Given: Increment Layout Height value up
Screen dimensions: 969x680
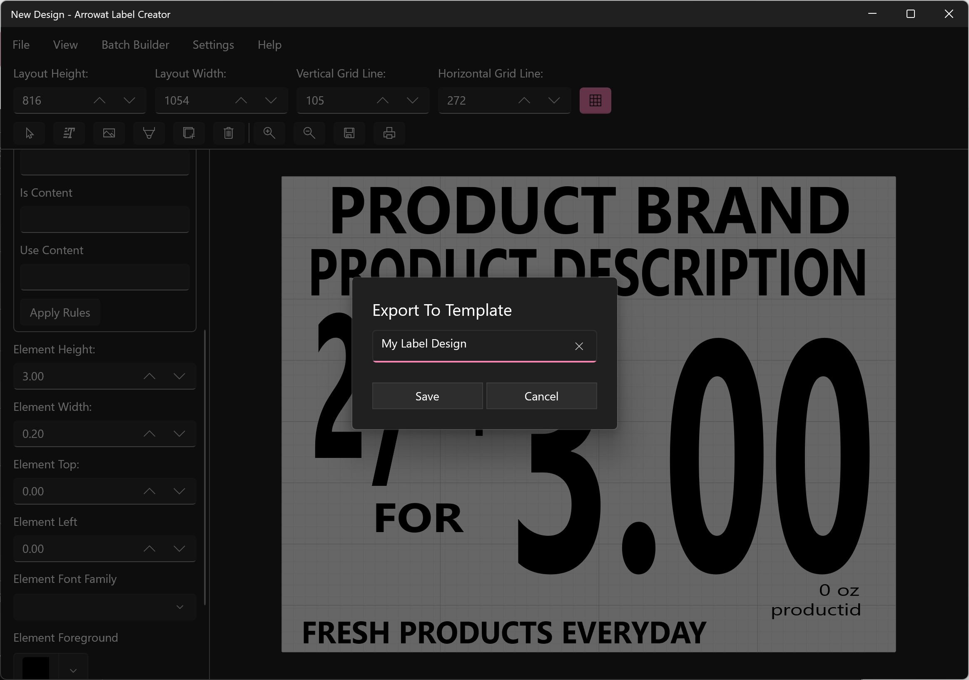Looking at the screenshot, I should [x=100, y=100].
